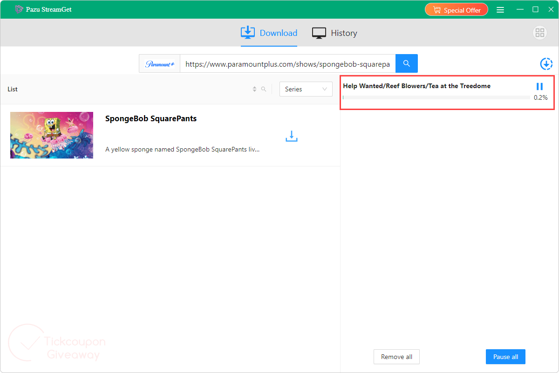
Task: Switch to the History tab
Action: coord(334,33)
